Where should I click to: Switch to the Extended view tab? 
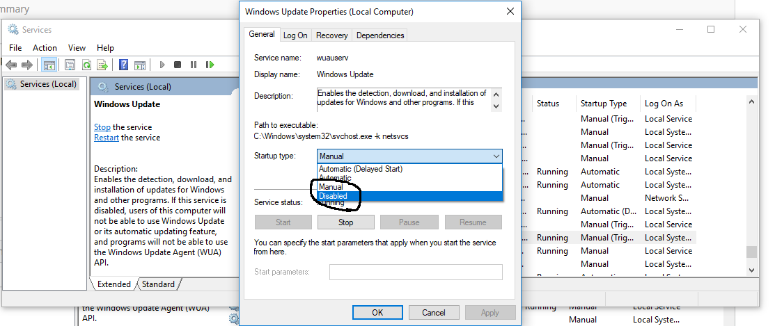coord(113,284)
